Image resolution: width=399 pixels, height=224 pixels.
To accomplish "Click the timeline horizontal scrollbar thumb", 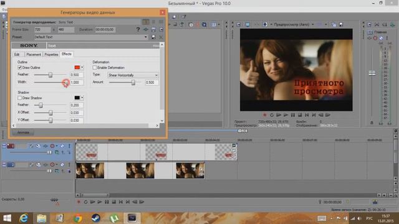I will point(95,195).
